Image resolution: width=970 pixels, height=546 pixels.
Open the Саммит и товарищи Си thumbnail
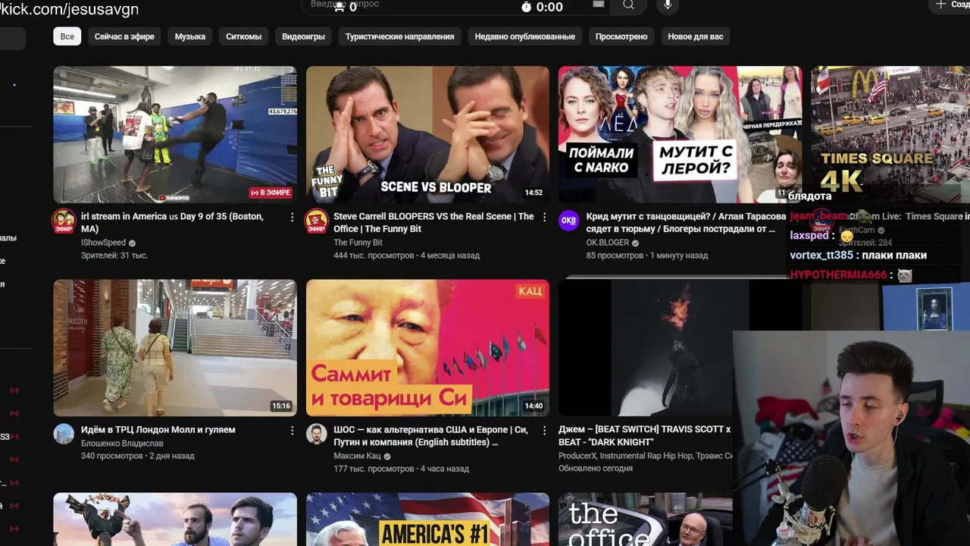pyautogui.click(x=427, y=348)
